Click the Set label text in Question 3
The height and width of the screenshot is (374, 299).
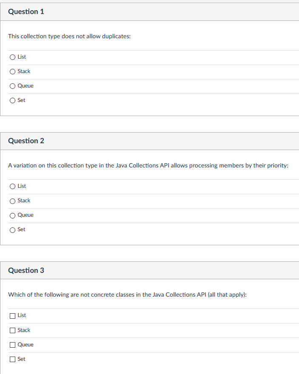click(x=22, y=359)
